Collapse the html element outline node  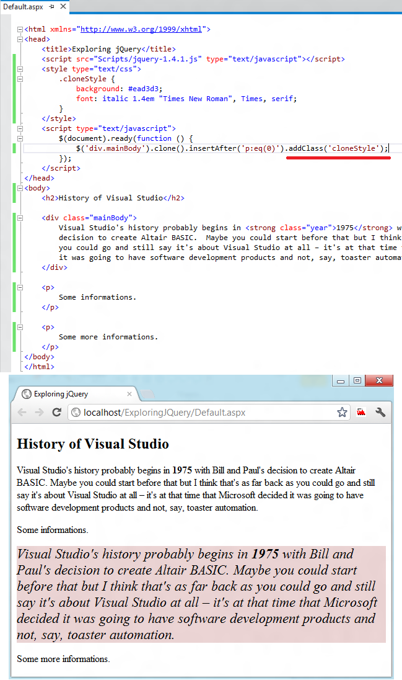[x=20, y=30]
